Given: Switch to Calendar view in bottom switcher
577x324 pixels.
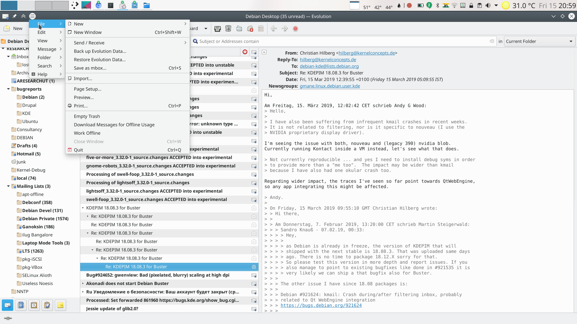Looking at the screenshot, I should click(34, 305).
